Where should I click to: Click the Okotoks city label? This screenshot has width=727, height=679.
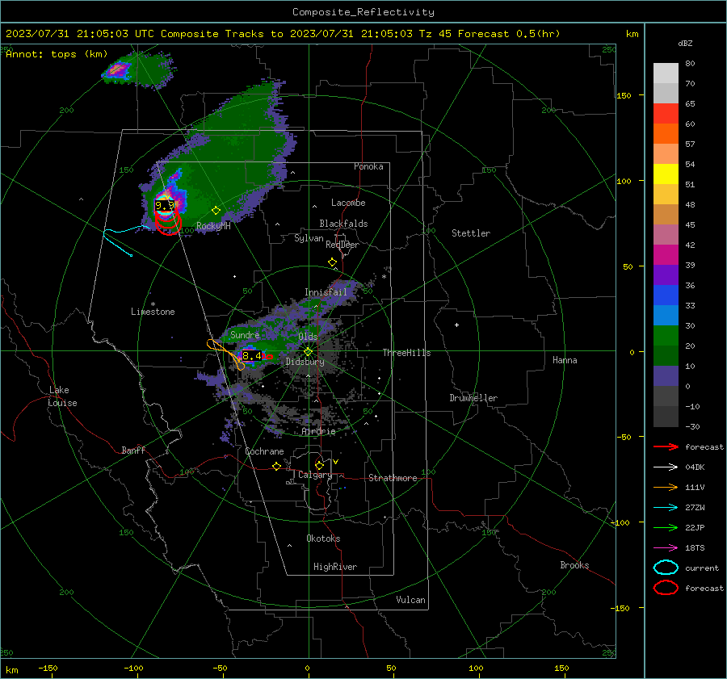pyautogui.click(x=323, y=539)
